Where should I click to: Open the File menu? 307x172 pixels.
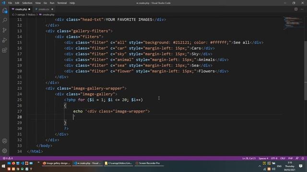tap(10, 3)
